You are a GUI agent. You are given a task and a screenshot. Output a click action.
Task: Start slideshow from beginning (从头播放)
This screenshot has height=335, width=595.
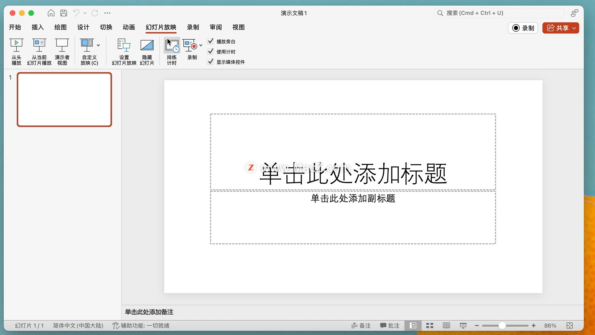click(x=16, y=51)
